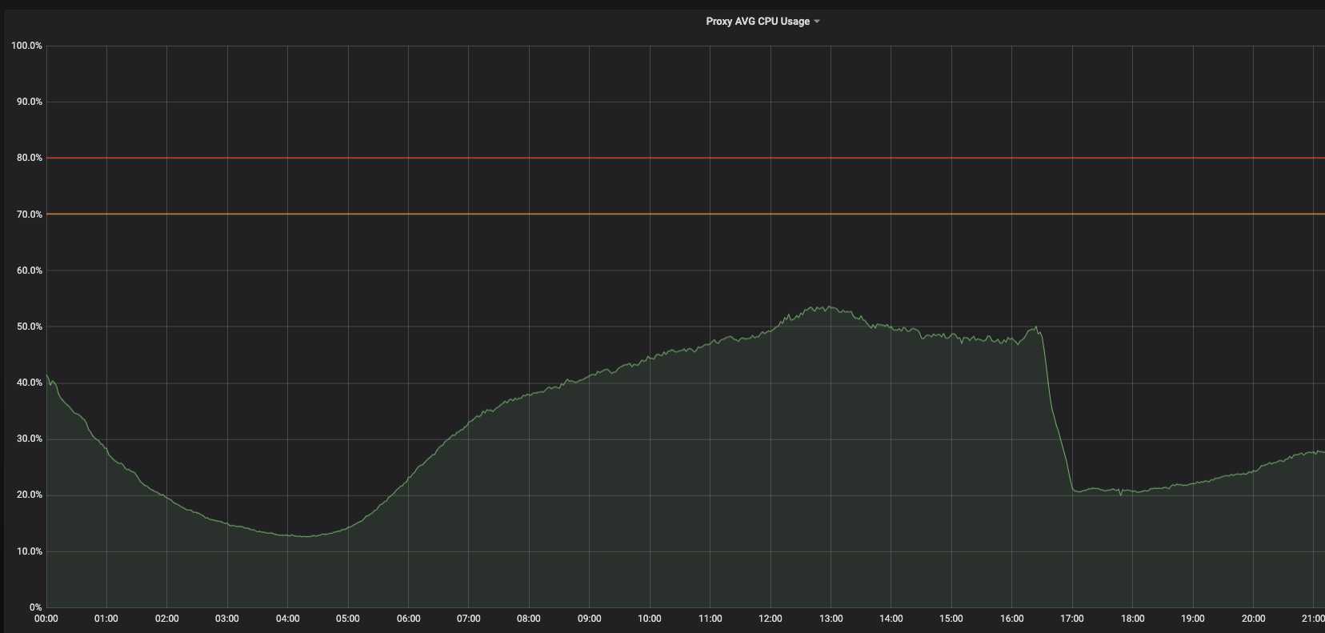Click the 14:00 time axis label
Viewport: 1325px width, 633px height.
tap(891, 619)
